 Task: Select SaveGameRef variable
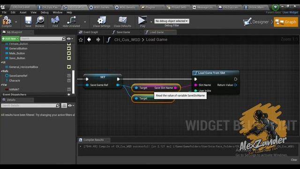18,76
